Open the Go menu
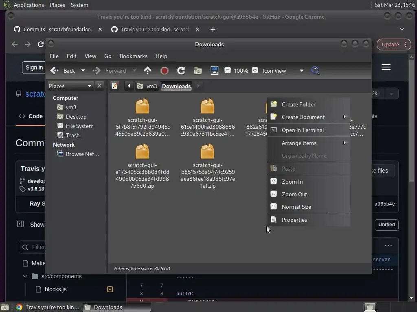The image size is (417, 312). click(x=108, y=56)
